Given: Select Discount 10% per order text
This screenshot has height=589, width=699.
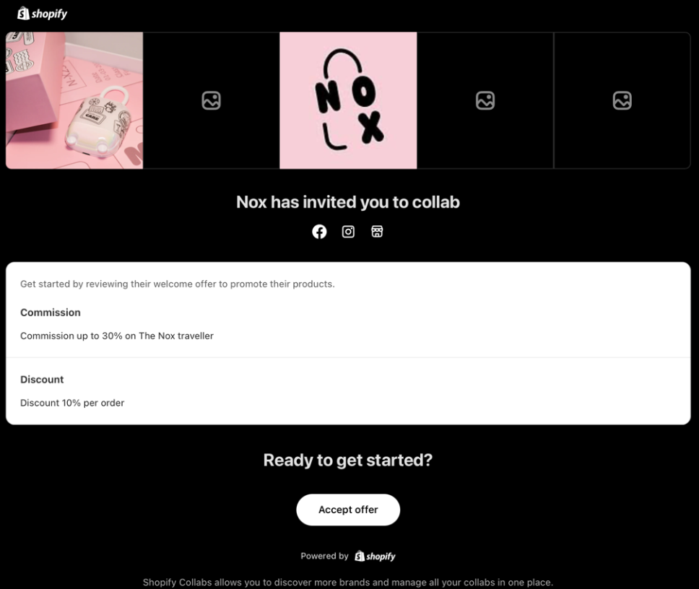Looking at the screenshot, I should pos(72,403).
